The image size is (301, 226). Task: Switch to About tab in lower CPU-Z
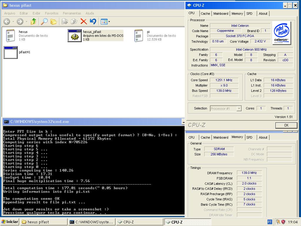(x=263, y=138)
